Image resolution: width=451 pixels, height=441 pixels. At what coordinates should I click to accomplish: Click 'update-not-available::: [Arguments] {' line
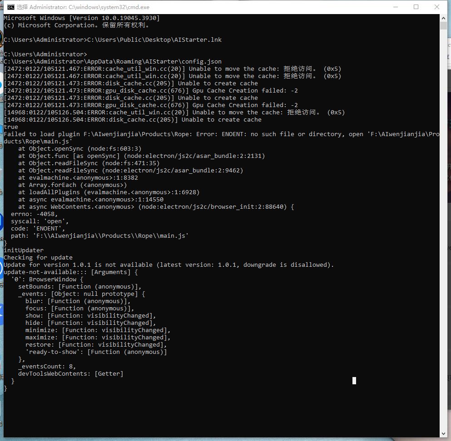[71, 272]
